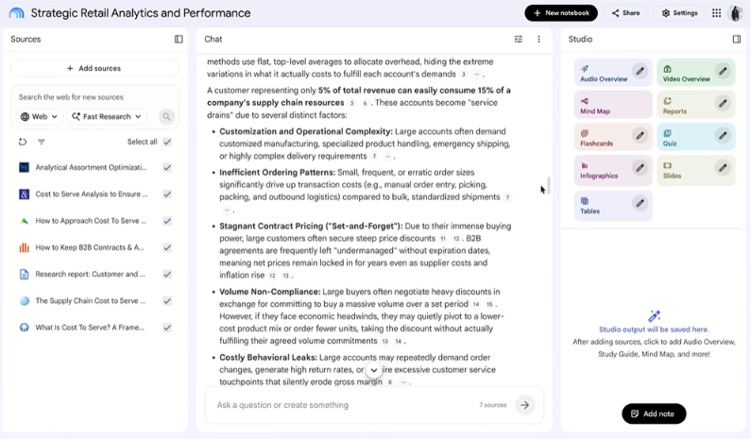Open chat configuration sliders icon

[519, 40]
